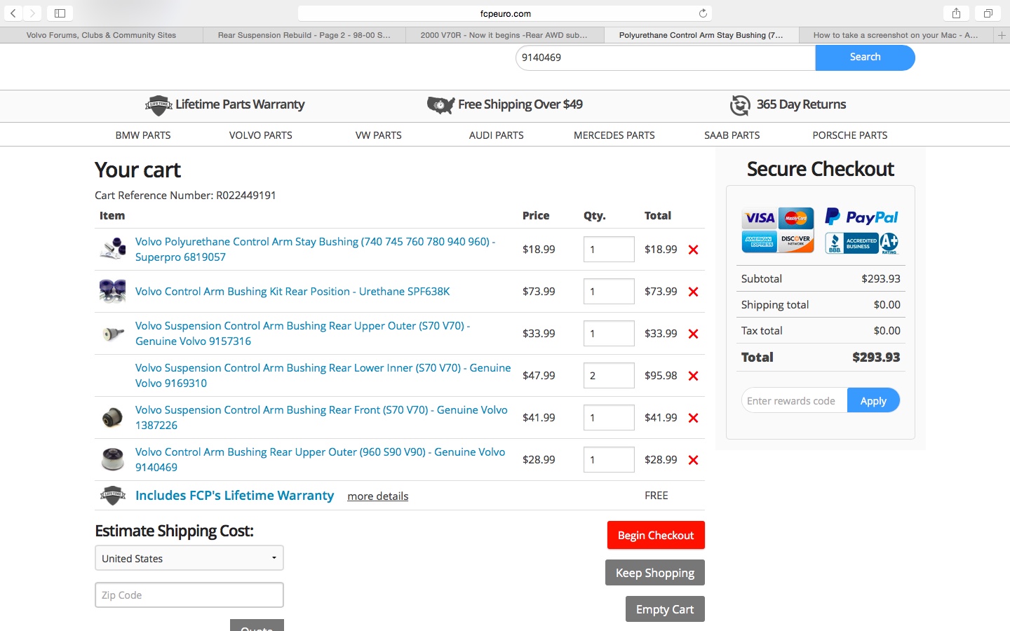The width and height of the screenshot is (1010, 631).
Task: Toggle the Safari sidebar icon
Action: [x=60, y=13]
